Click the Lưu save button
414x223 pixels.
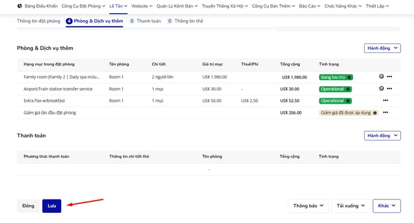(x=52, y=206)
